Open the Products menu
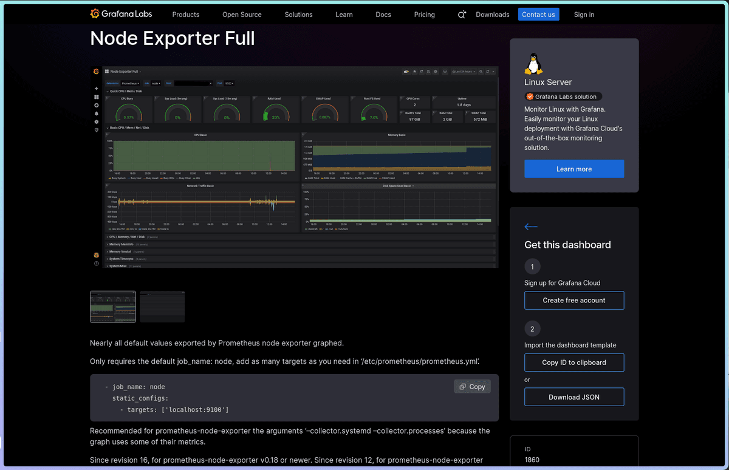This screenshot has width=729, height=470. [186, 15]
